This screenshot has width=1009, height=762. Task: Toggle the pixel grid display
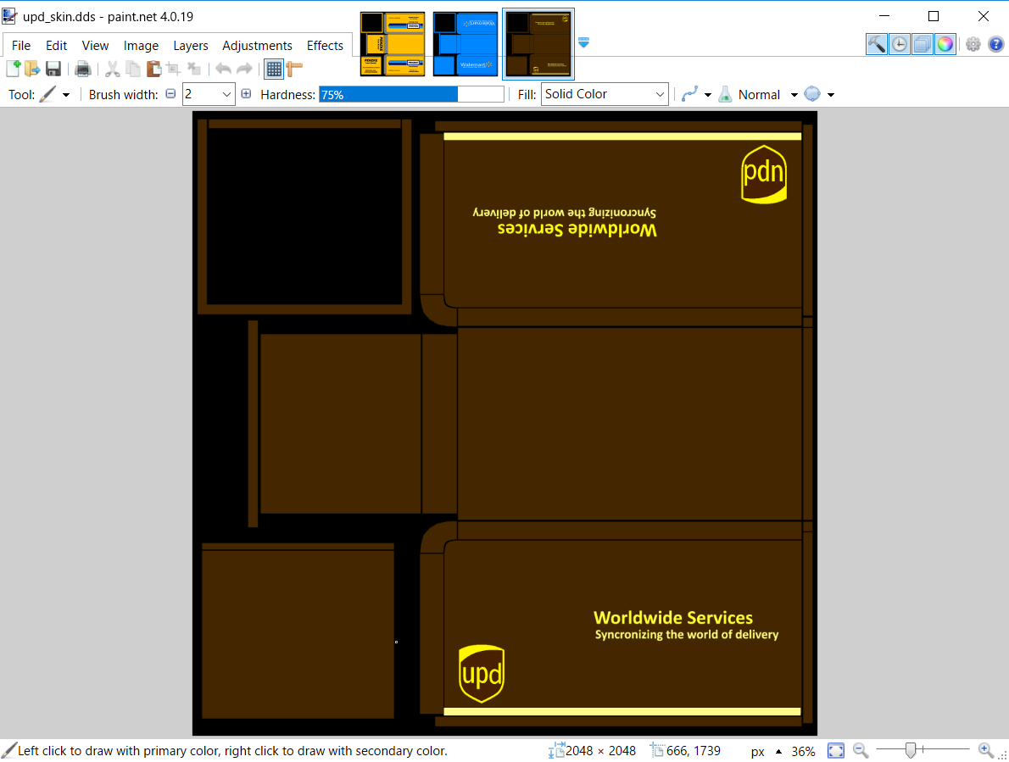click(x=274, y=69)
